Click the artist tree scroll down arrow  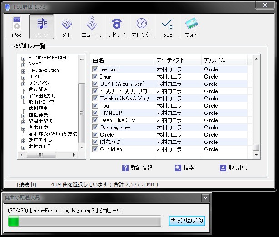[82, 147]
